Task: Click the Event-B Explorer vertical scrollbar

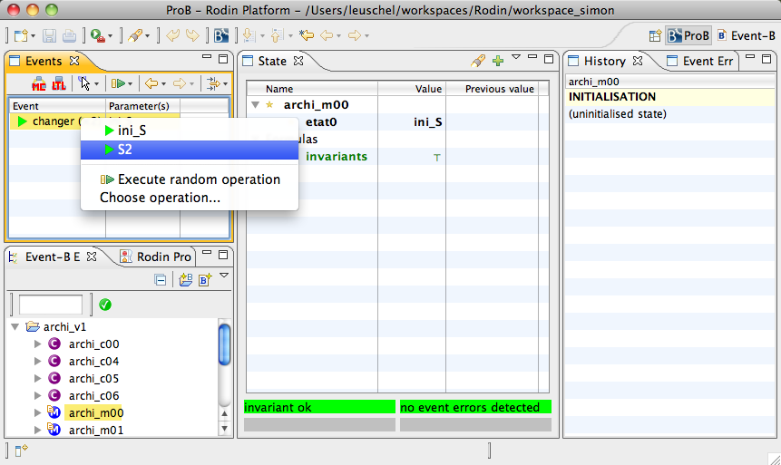Action: [x=224, y=344]
